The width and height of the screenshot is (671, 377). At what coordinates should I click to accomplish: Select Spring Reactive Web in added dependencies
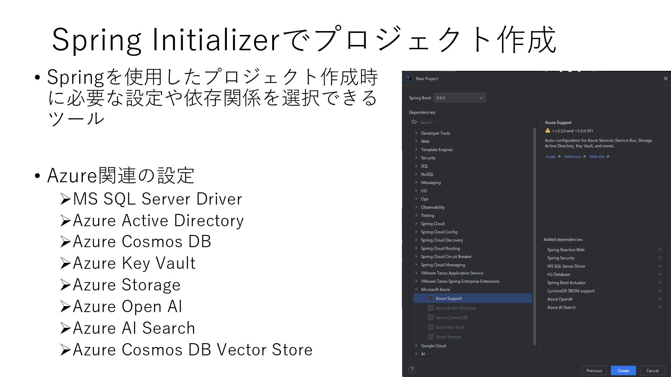[565, 250]
